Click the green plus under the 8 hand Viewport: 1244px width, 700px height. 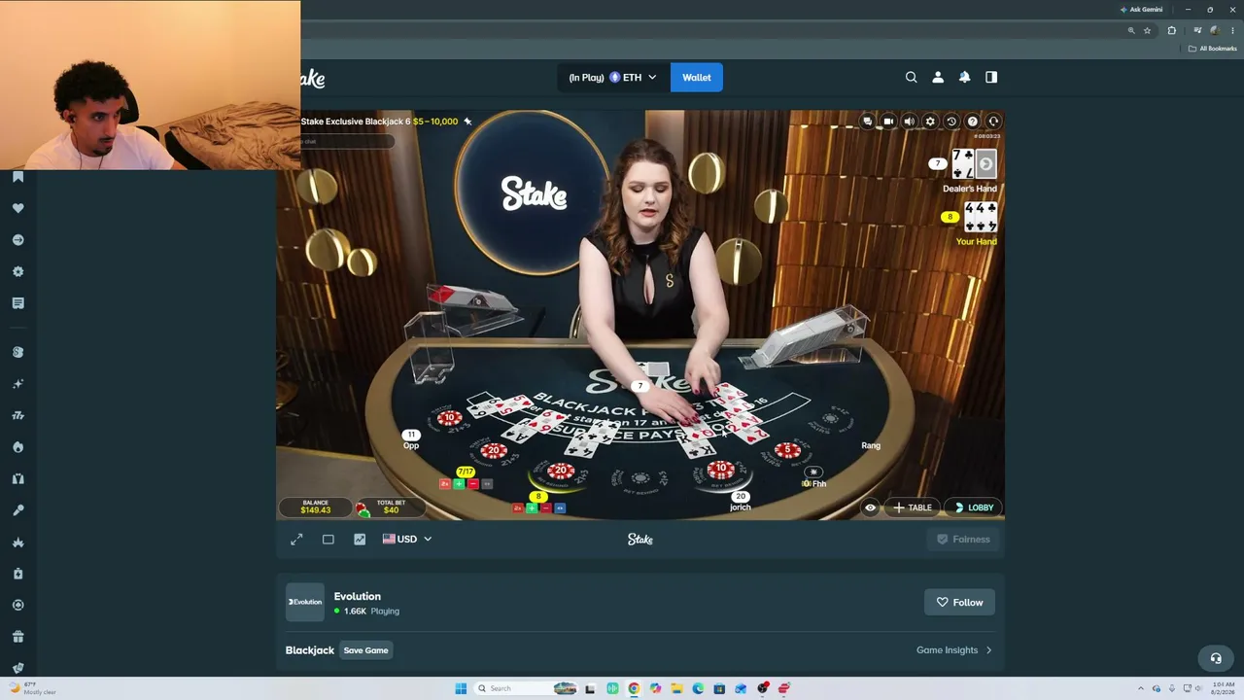531,507
